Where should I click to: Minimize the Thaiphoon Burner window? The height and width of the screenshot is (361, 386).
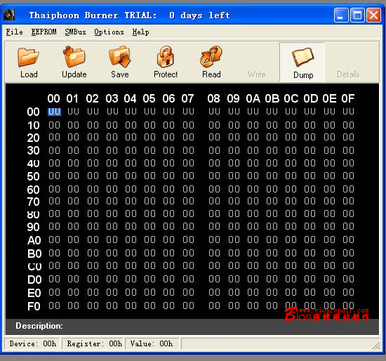point(341,15)
